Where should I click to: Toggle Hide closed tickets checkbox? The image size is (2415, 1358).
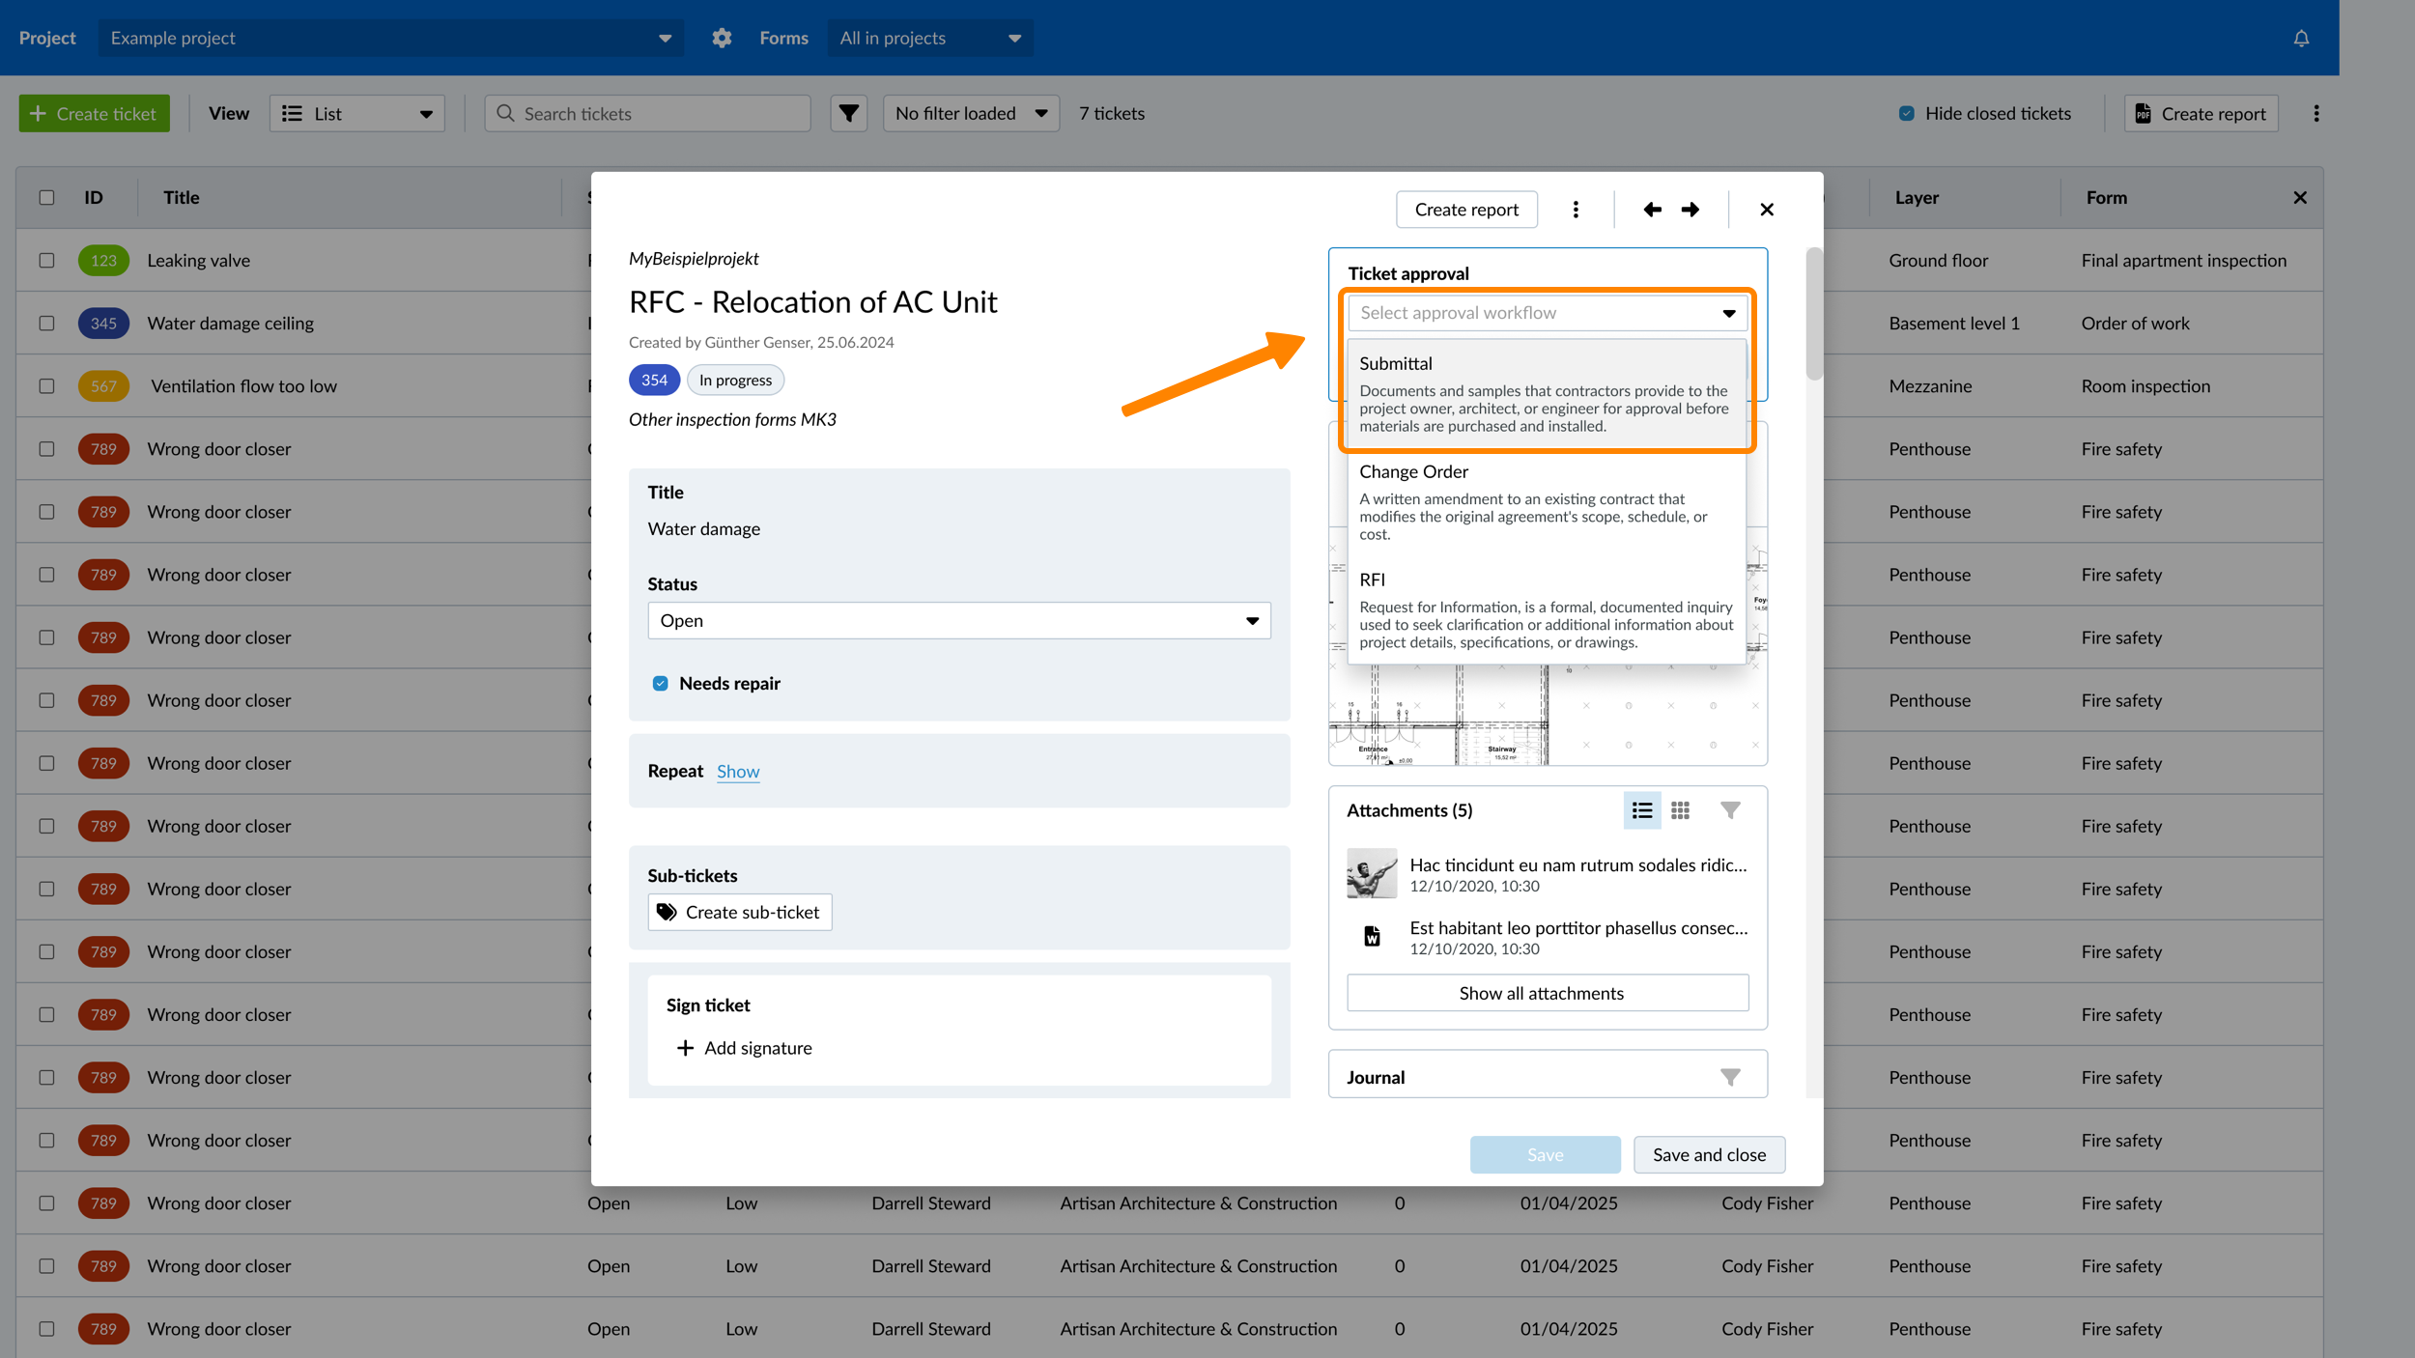click(x=1906, y=113)
